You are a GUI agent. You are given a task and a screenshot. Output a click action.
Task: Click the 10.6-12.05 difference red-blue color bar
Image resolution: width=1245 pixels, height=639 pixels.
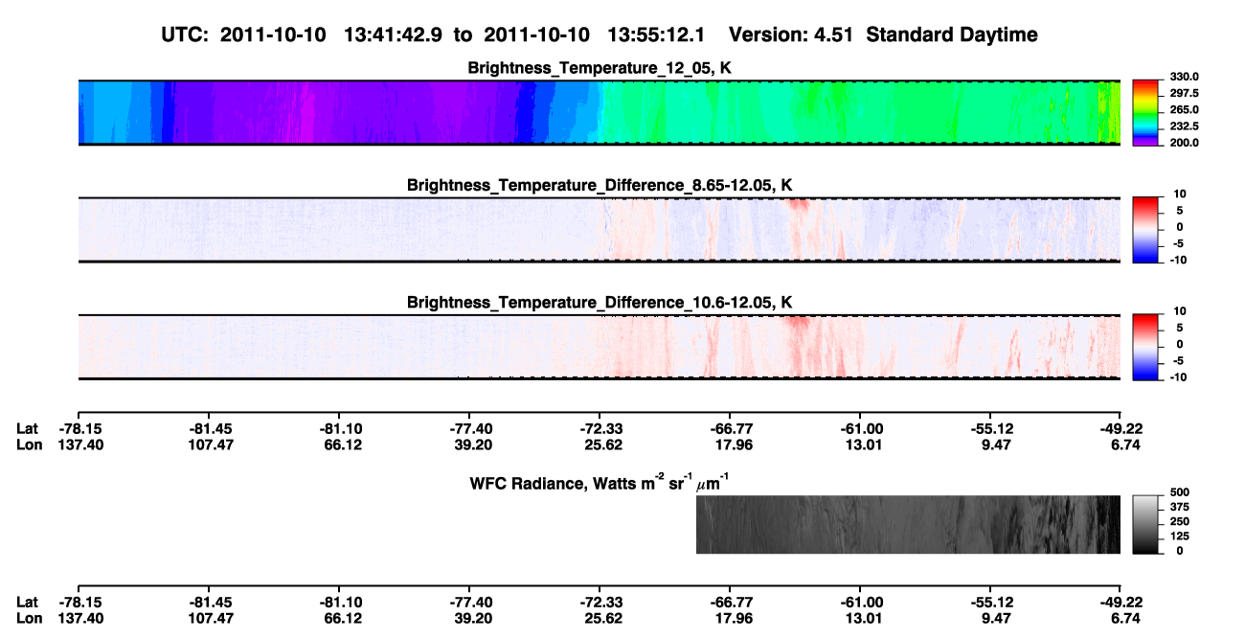pyautogui.click(x=1146, y=347)
